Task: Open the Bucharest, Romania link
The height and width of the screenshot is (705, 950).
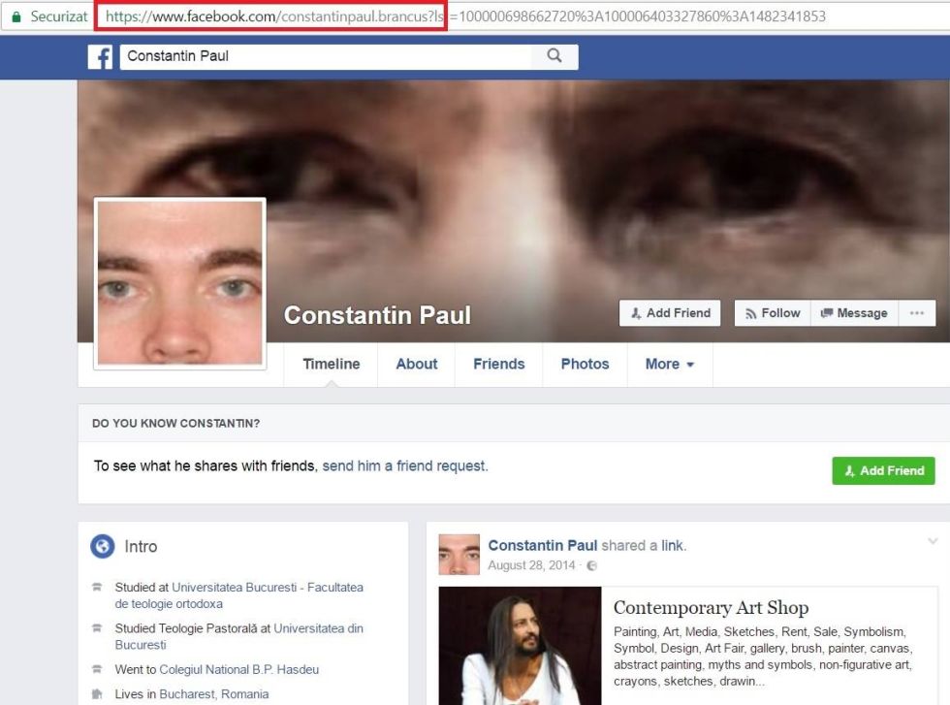Action: 214,694
